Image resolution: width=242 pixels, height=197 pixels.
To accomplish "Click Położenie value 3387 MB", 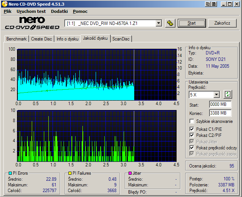I will pos(226,185).
